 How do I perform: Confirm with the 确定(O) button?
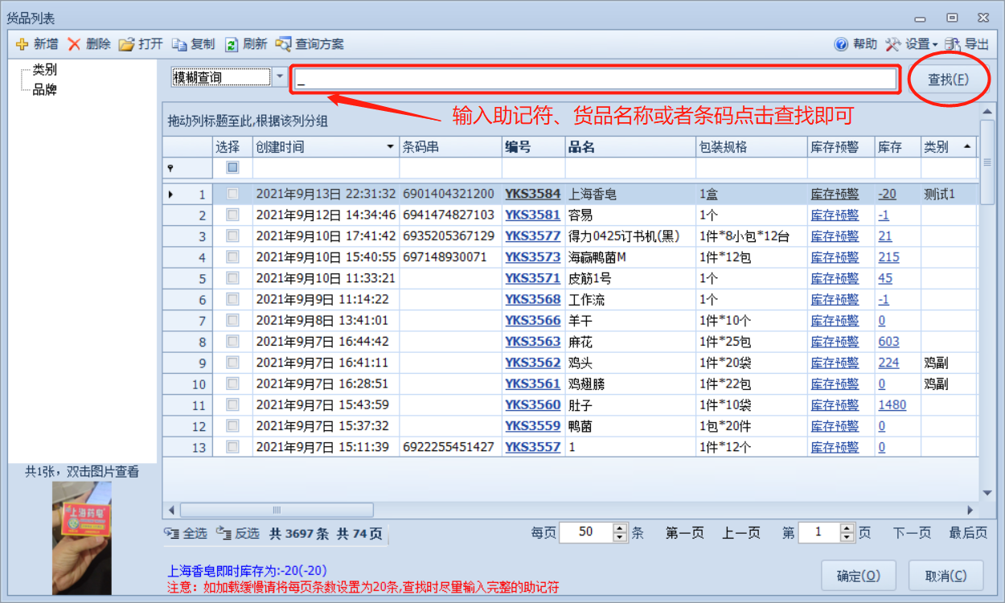pyautogui.click(x=859, y=576)
